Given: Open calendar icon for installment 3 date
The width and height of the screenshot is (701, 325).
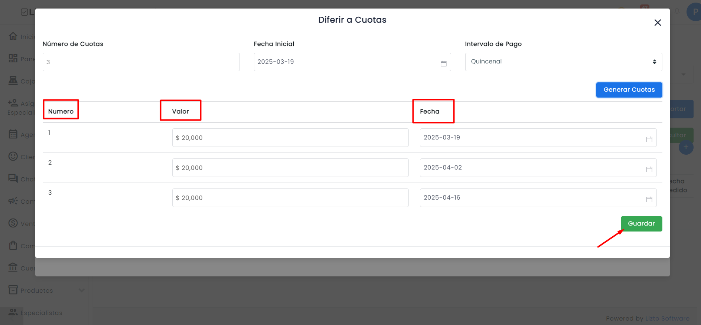Looking at the screenshot, I should pos(649,199).
